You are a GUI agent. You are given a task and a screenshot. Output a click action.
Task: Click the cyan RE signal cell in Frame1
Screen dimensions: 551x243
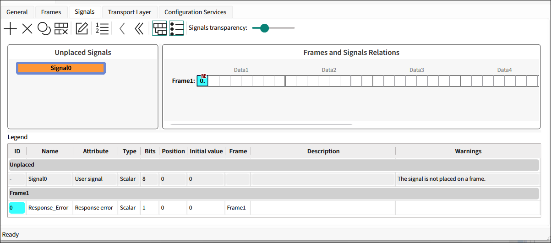202,81
